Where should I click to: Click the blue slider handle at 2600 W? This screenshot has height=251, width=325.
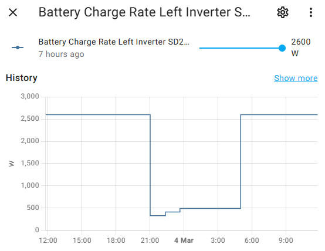point(282,48)
